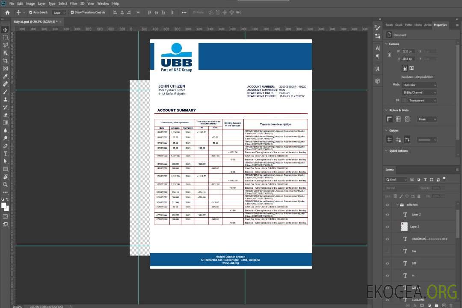
Task: Toggle Show Transform Controls checkbox
Action: 72,12
